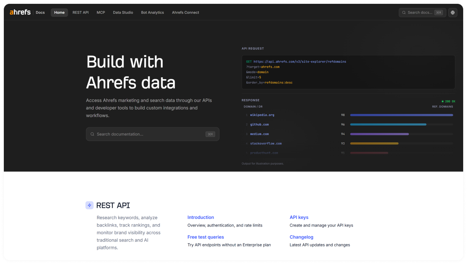This screenshot has width=467, height=264.
Task: Open the MCP tab
Action: pos(101,13)
